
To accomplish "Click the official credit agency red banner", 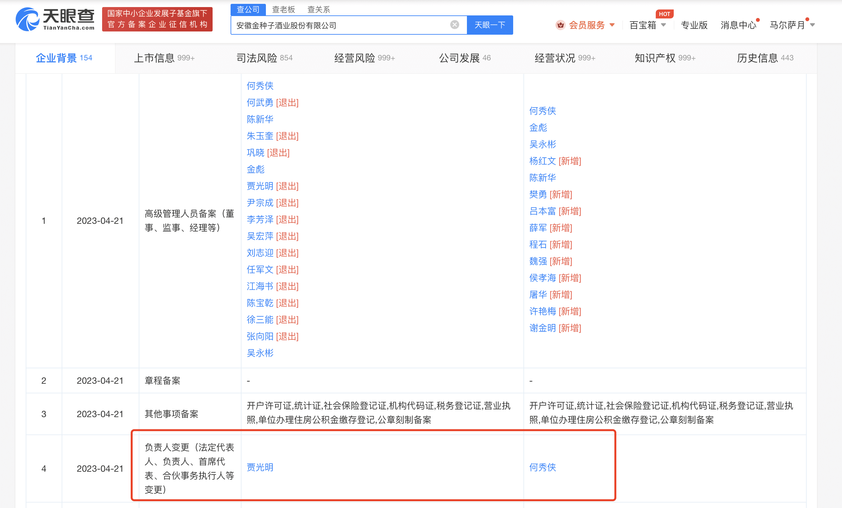I will [157, 19].
